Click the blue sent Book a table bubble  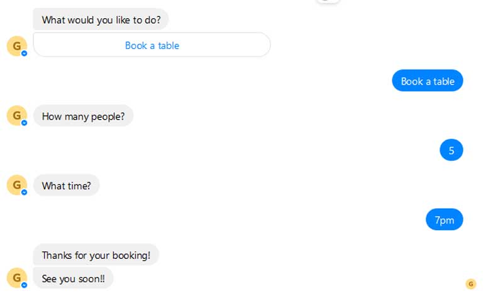[428, 81]
